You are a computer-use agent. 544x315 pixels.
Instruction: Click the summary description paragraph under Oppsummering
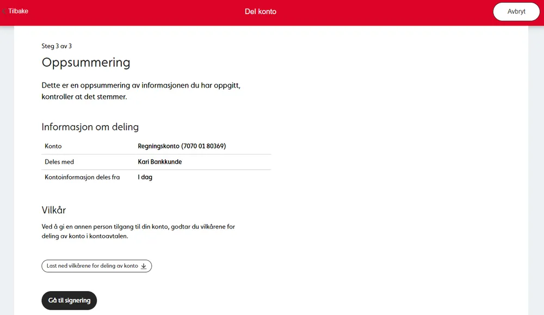[x=141, y=91]
